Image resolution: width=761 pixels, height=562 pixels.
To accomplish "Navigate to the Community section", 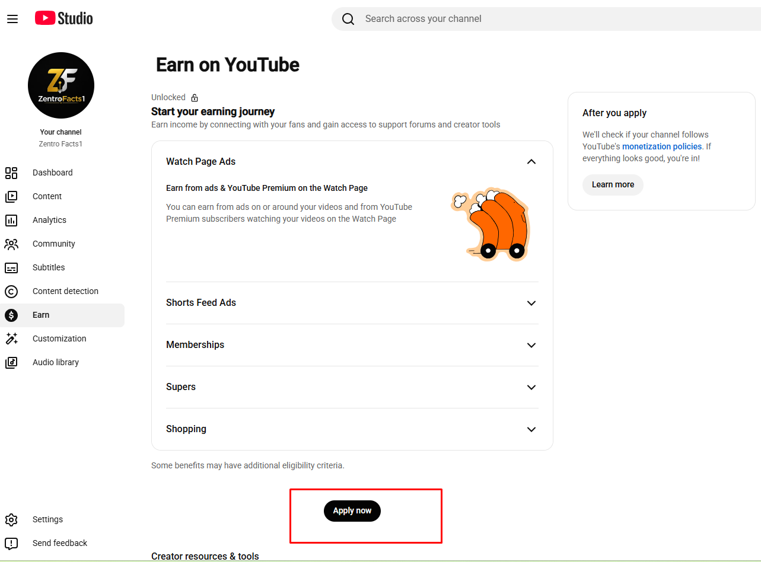I will click(62, 244).
